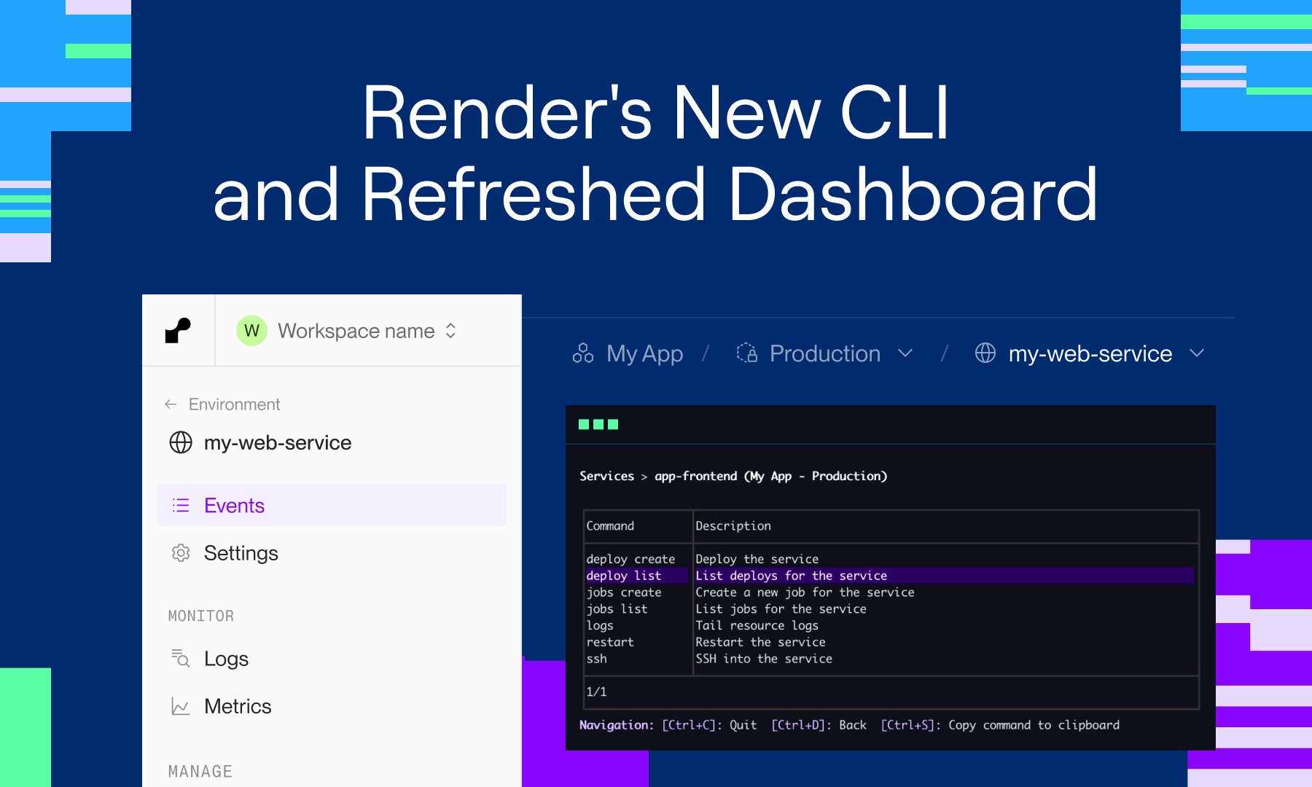Click the Events list icon
Screen dimensions: 1312x787
click(181, 505)
